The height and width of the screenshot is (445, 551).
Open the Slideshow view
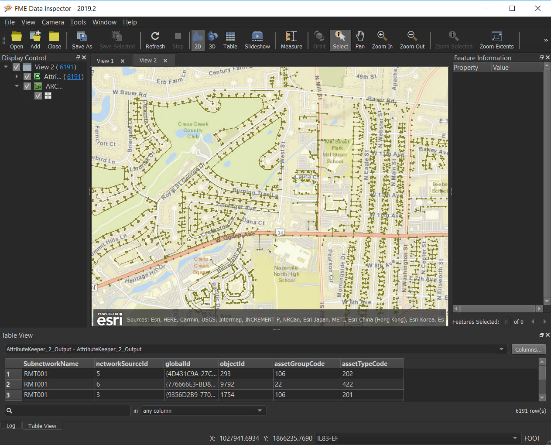point(257,40)
